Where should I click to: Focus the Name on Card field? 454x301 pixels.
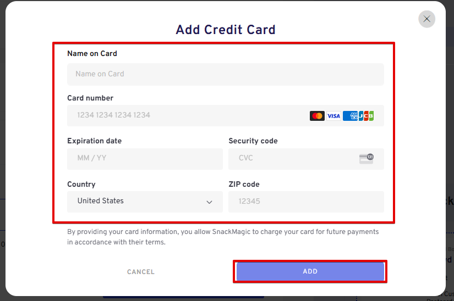click(225, 74)
